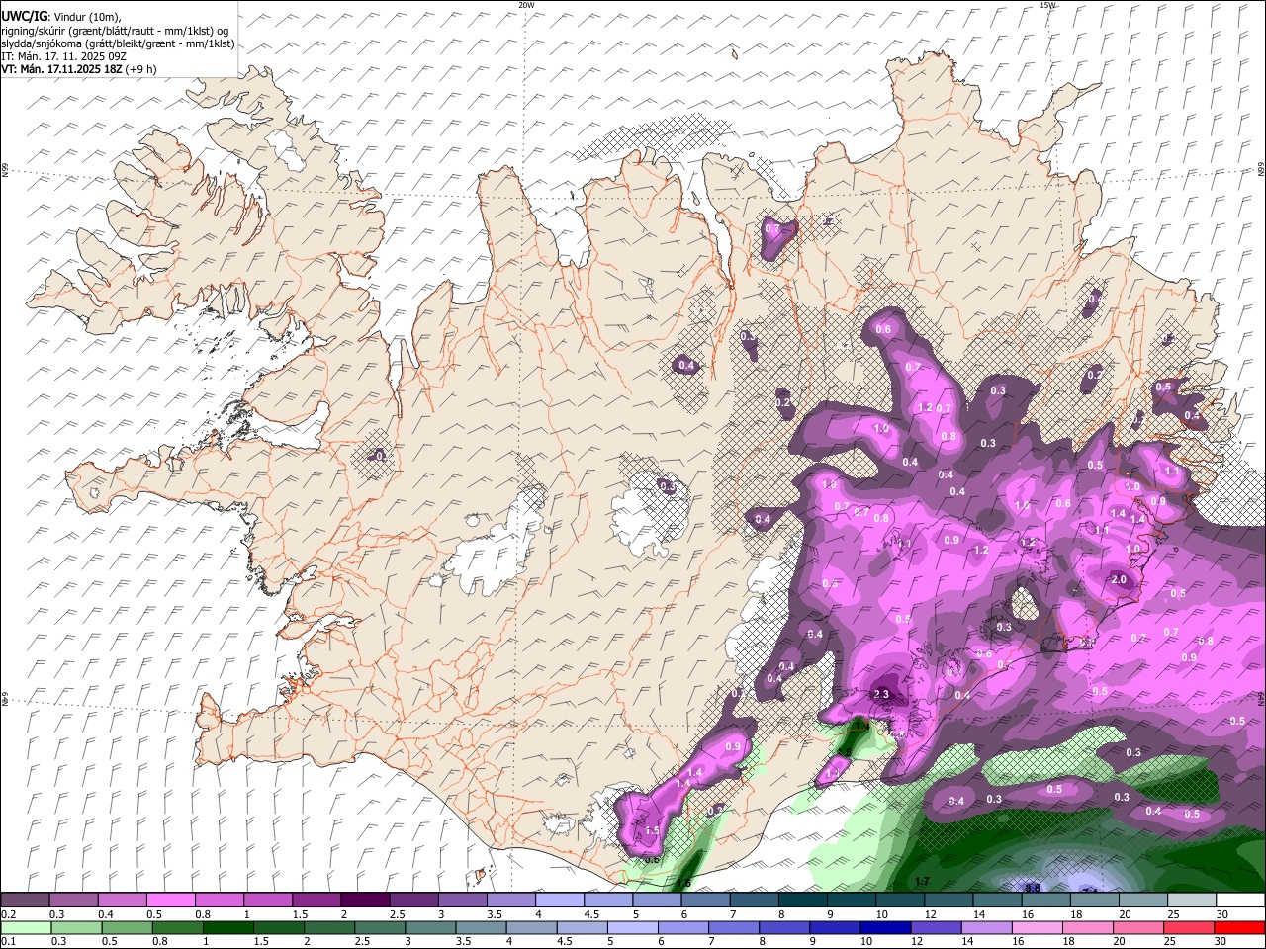Click the '8.8' rain value in the blue area

[x=1032, y=888]
